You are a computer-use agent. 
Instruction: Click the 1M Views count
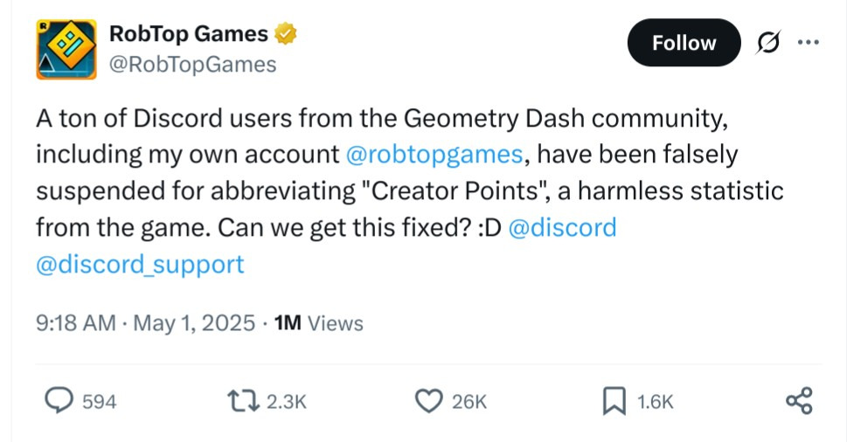pyautogui.click(x=318, y=323)
